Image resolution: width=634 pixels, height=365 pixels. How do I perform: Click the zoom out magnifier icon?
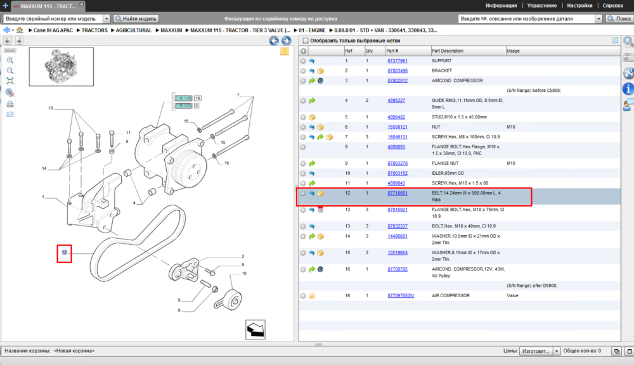pos(10,71)
